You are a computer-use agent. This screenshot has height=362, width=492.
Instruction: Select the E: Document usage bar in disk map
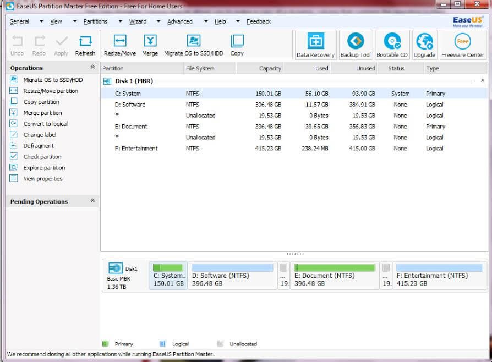pyautogui.click(x=335, y=267)
